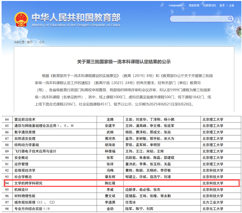Click instructor name 黄河燕
The height and width of the screenshot is (213, 242).
coord(110,139)
